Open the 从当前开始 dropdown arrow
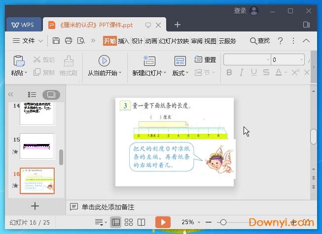This screenshot has width=322, height=234. click(x=120, y=73)
